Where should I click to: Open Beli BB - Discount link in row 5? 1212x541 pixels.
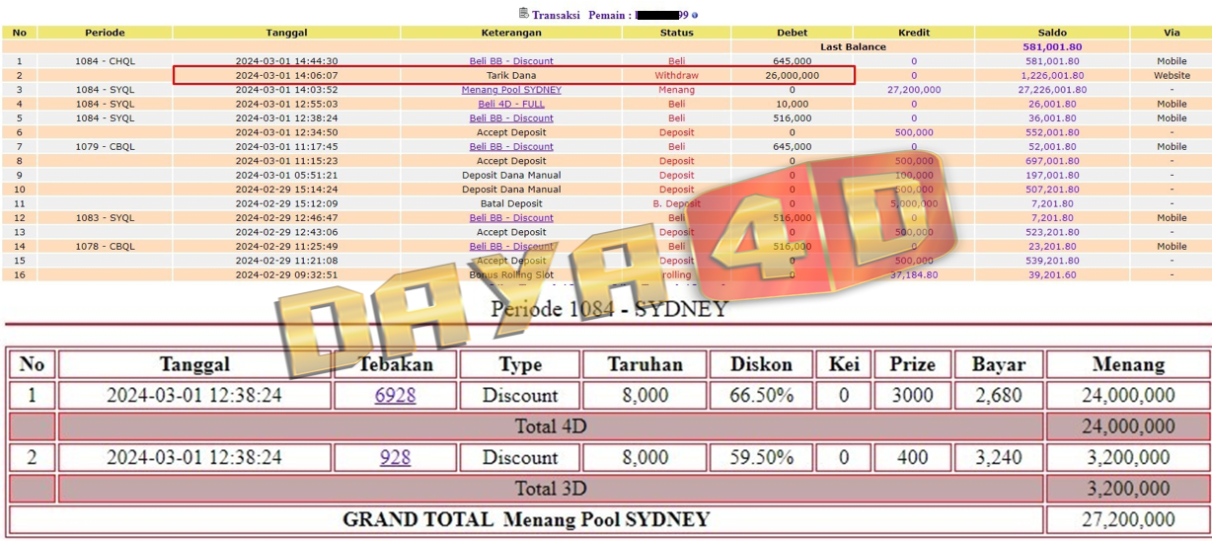point(511,118)
